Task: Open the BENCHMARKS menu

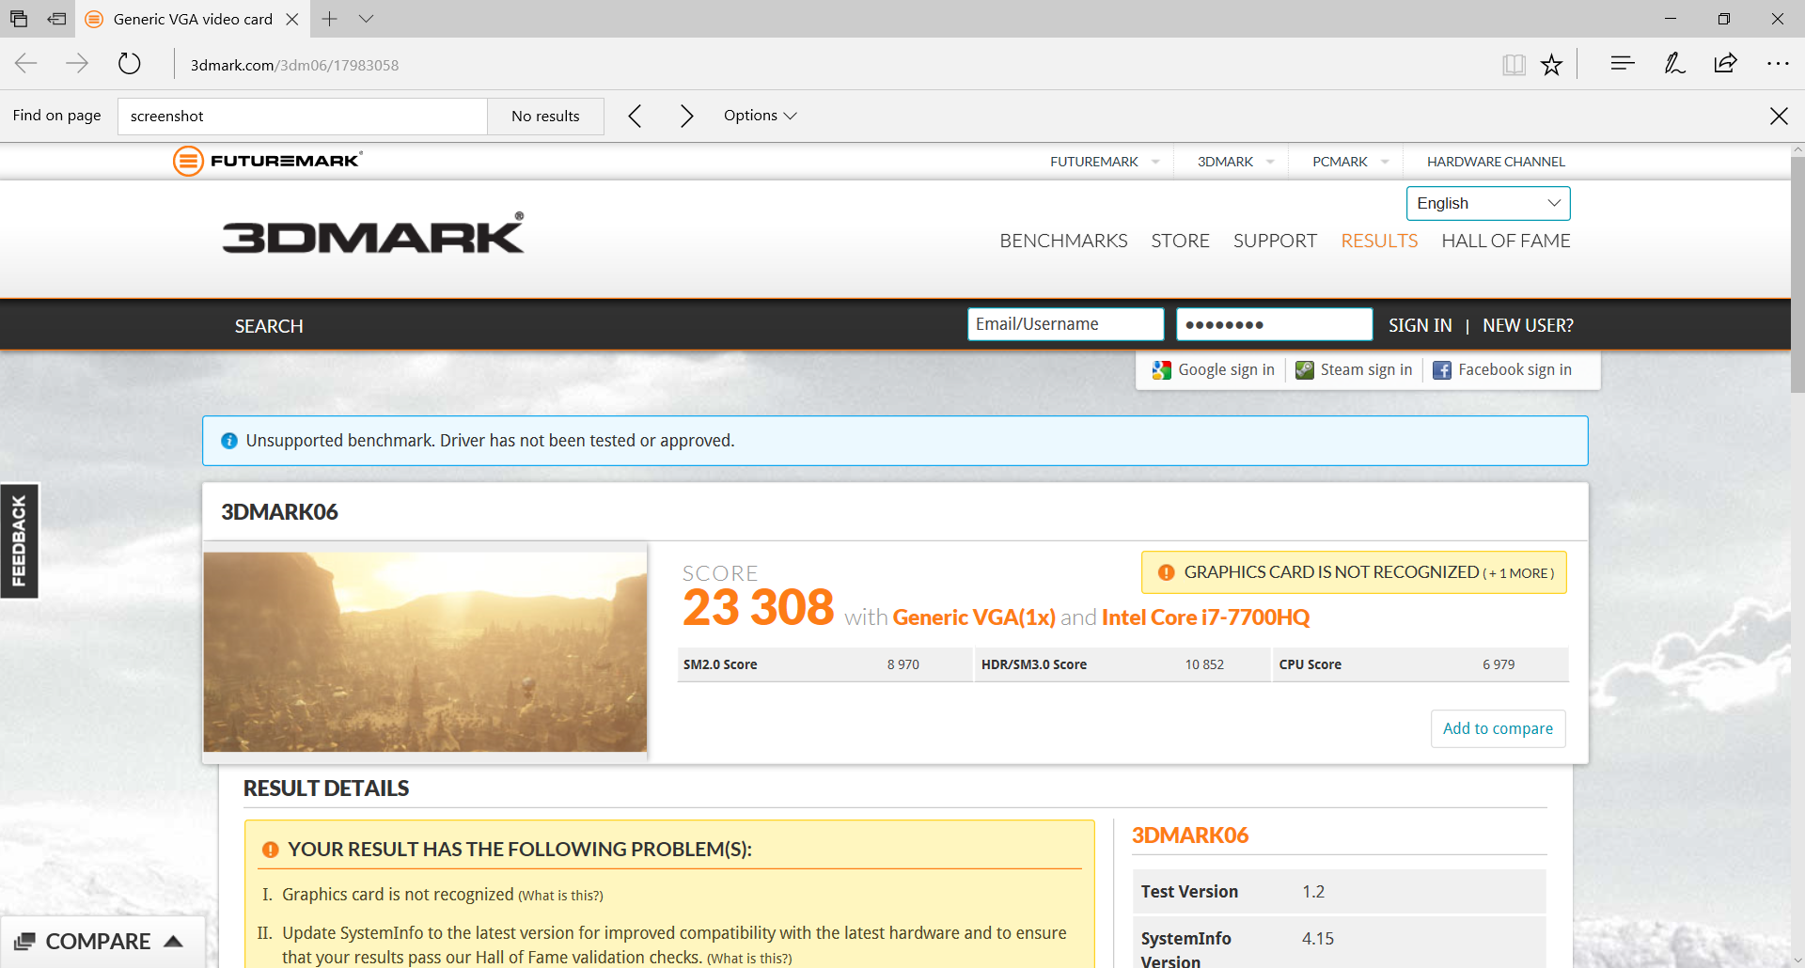Action: [1063, 241]
